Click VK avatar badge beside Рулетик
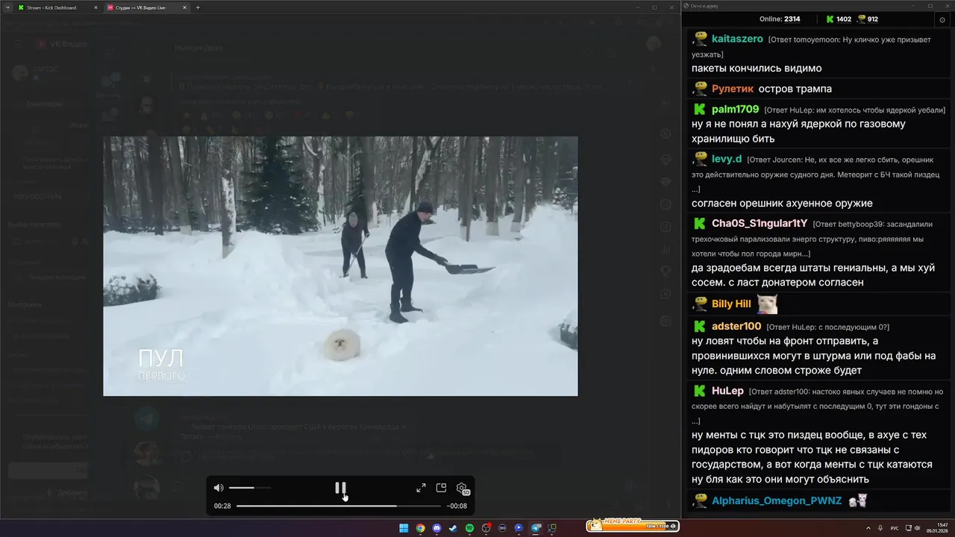 (x=700, y=88)
